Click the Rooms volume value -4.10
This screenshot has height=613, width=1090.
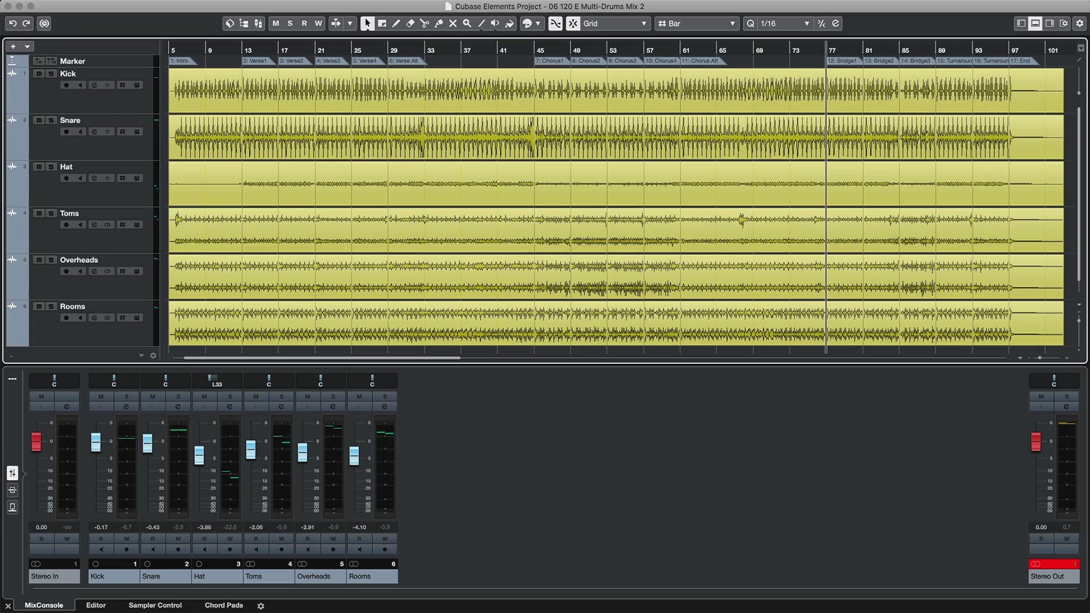359,527
